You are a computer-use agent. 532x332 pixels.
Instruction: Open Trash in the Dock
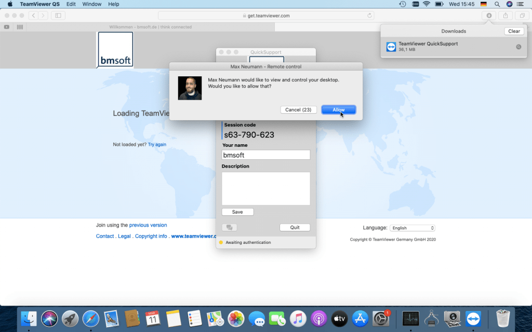[x=502, y=319]
